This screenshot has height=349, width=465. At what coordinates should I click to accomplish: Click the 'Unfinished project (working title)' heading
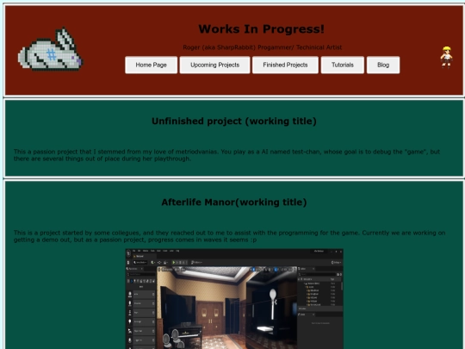pos(234,122)
